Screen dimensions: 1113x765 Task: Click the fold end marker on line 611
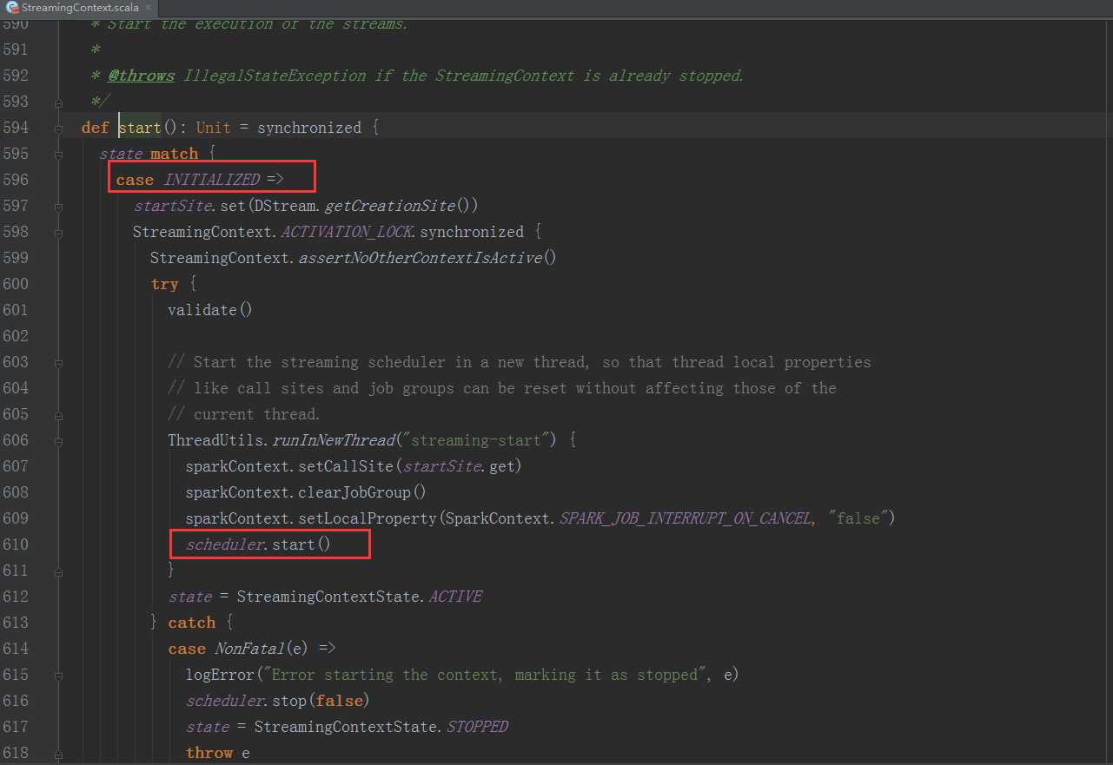point(59,570)
